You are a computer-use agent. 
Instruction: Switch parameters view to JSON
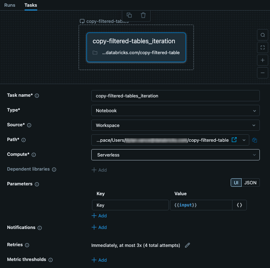tap(250, 183)
